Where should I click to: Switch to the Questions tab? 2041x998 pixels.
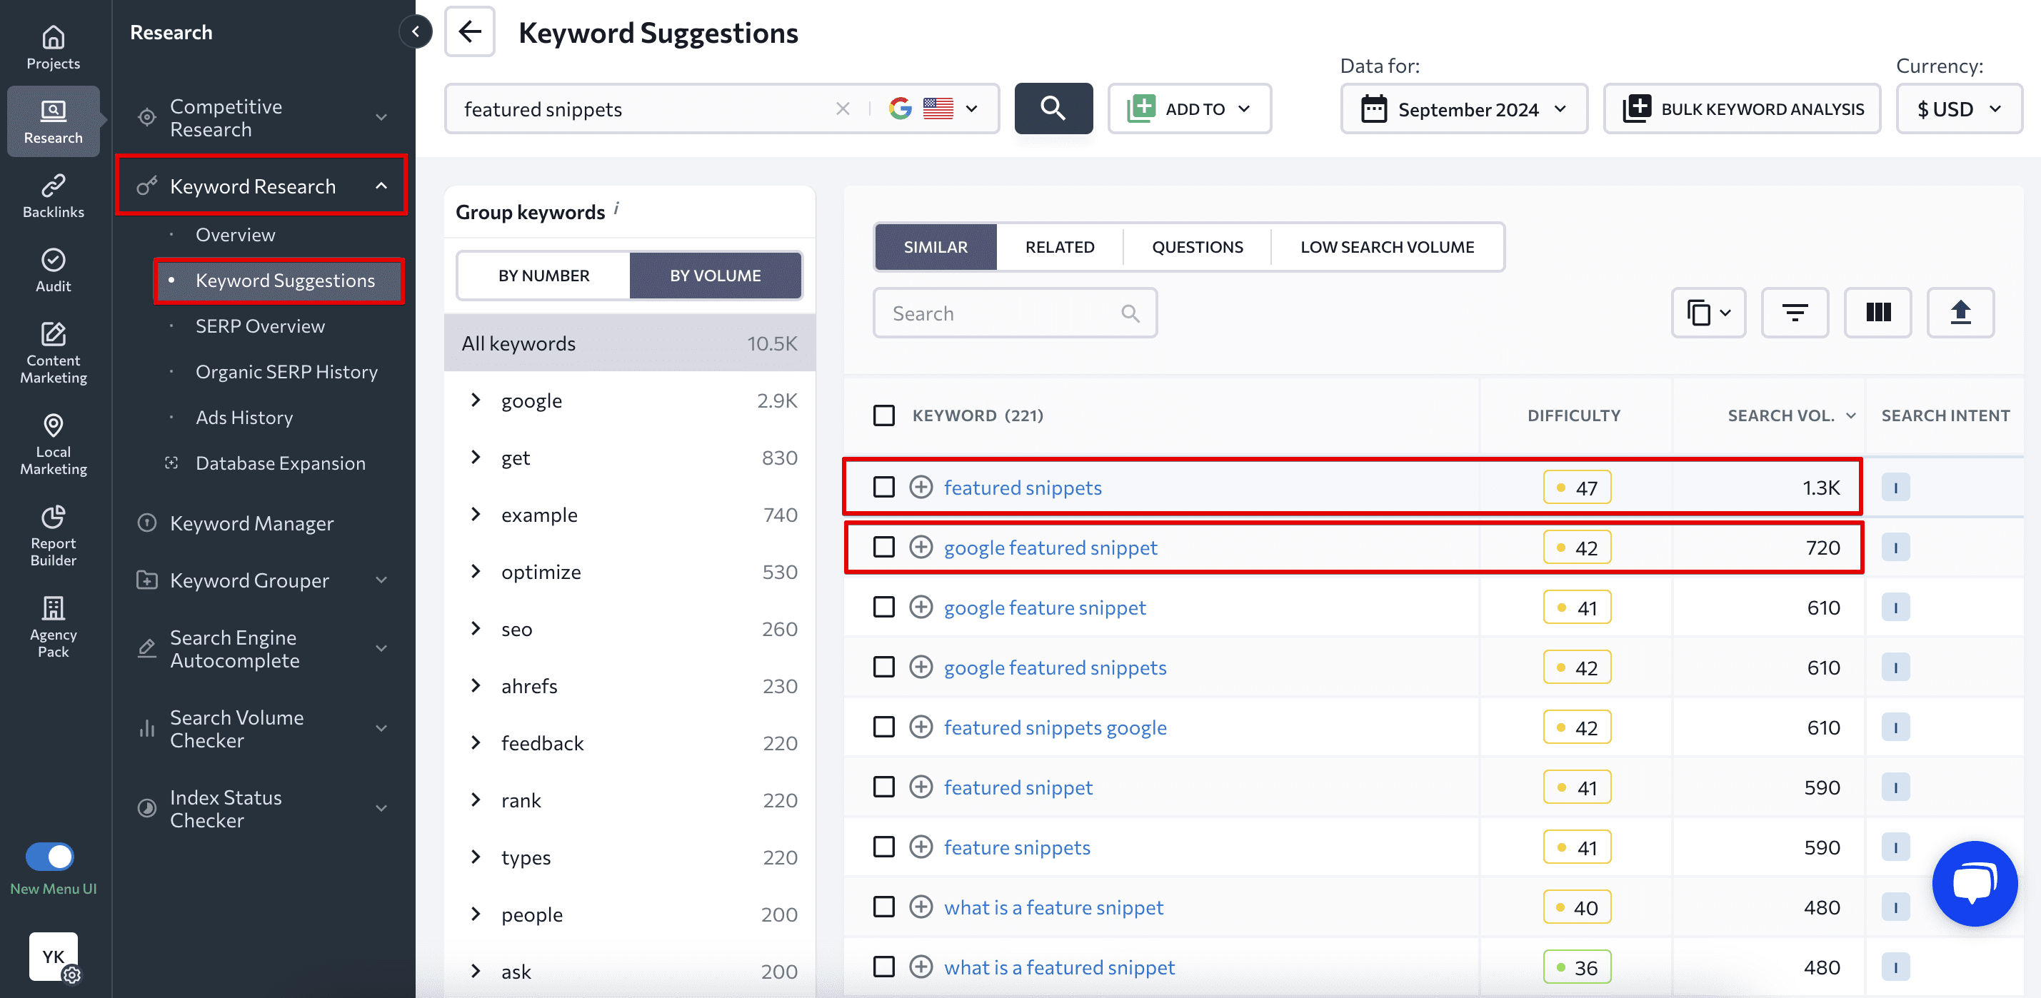click(1196, 246)
